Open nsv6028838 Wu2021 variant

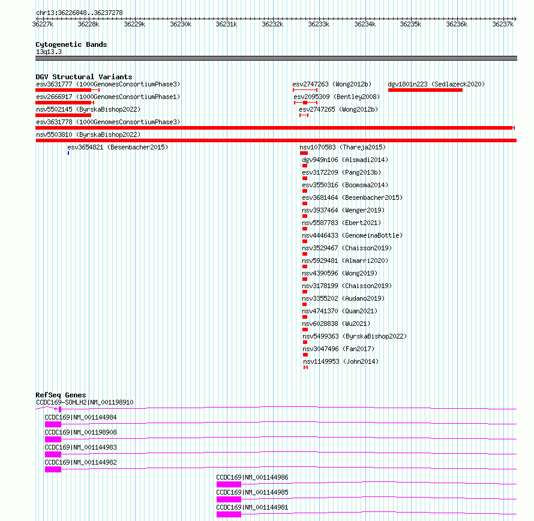point(336,324)
